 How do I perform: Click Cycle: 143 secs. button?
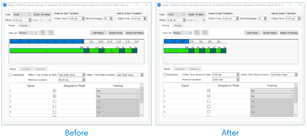click(x=42, y=14)
